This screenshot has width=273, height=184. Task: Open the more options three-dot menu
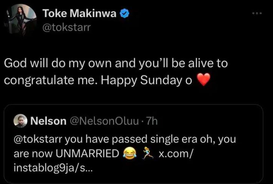(x=257, y=13)
